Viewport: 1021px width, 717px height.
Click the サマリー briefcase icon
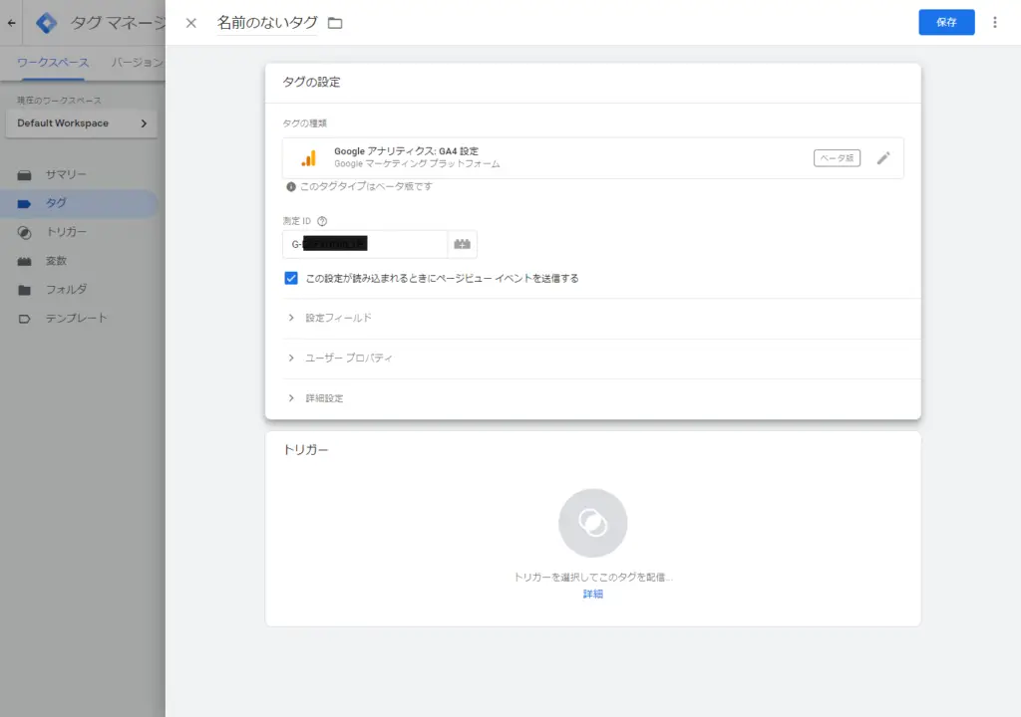click(x=24, y=175)
